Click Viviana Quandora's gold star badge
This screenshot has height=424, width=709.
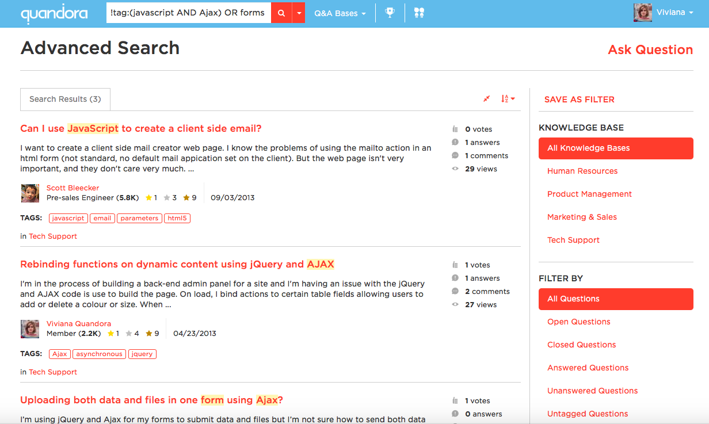tap(111, 333)
